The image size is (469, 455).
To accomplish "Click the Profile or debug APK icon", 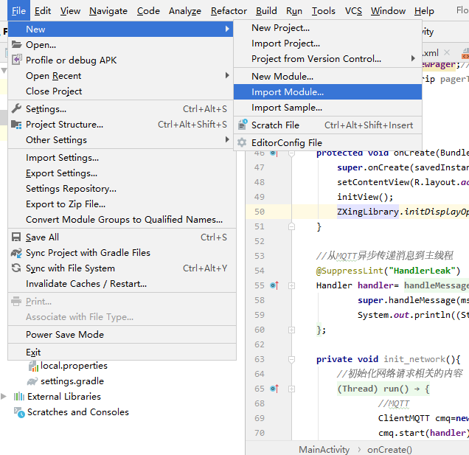I will point(17,60).
